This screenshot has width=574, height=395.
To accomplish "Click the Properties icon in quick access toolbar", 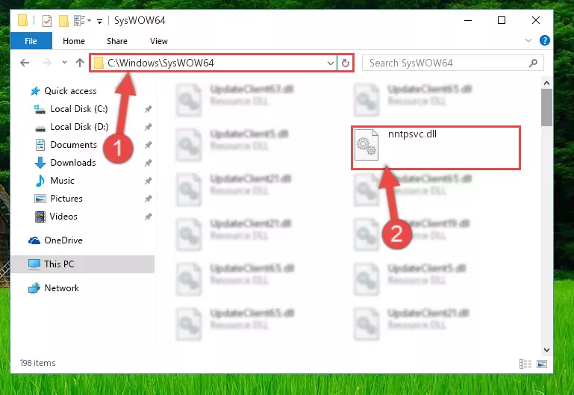I will [47, 21].
